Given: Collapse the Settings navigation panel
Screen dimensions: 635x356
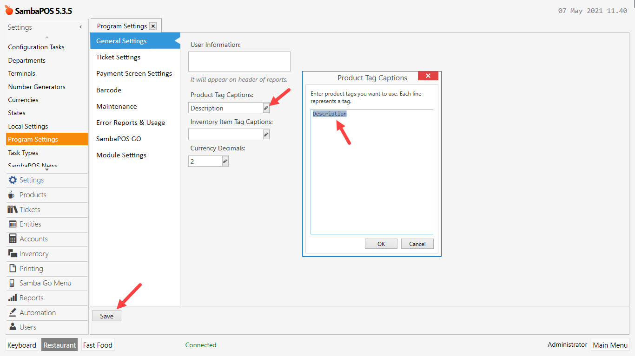Looking at the screenshot, I should pyautogui.click(x=80, y=27).
